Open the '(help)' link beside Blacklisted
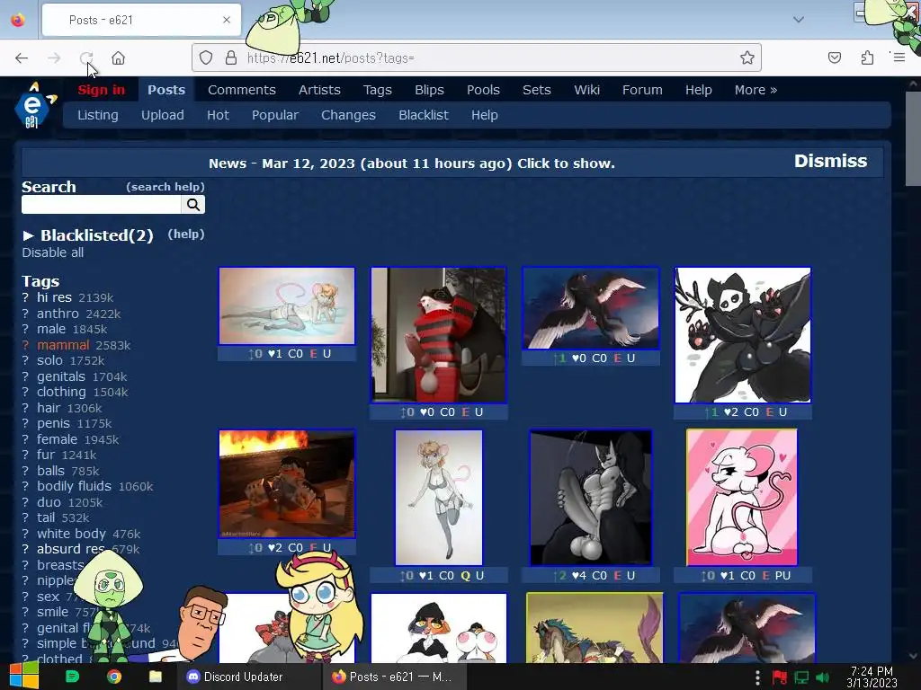 185,234
